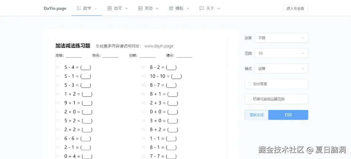351x159 pixels.
Task: Enable the 结果可超出运算范围 checkbox
Action: [x=249, y=99]
